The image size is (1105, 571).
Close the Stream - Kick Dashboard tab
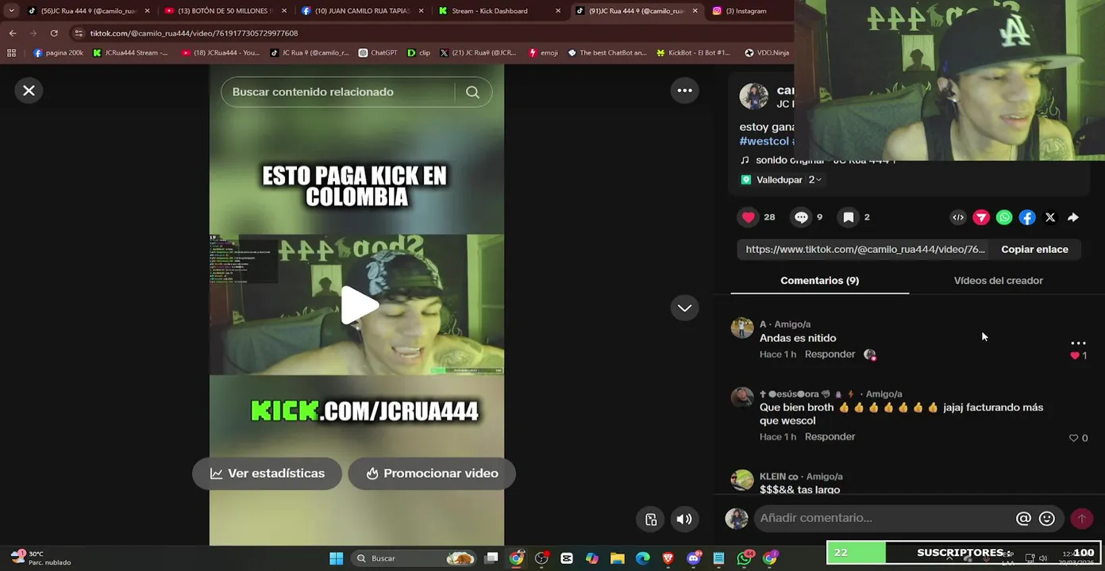tap(558, 11)
